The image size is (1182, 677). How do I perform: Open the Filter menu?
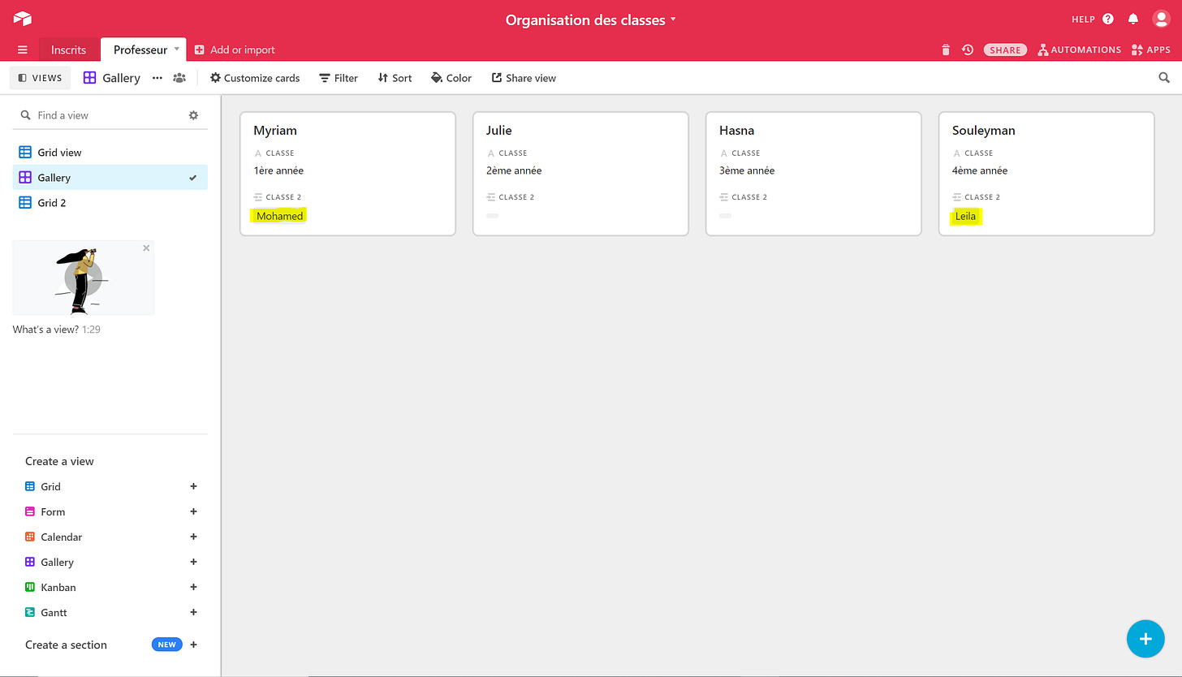coord(339,78)
